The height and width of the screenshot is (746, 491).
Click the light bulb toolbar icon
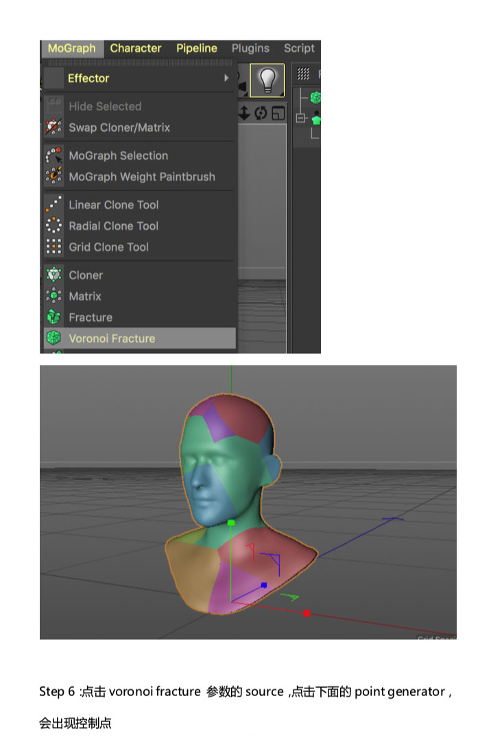pyautogui.click(x=267, y=80)
